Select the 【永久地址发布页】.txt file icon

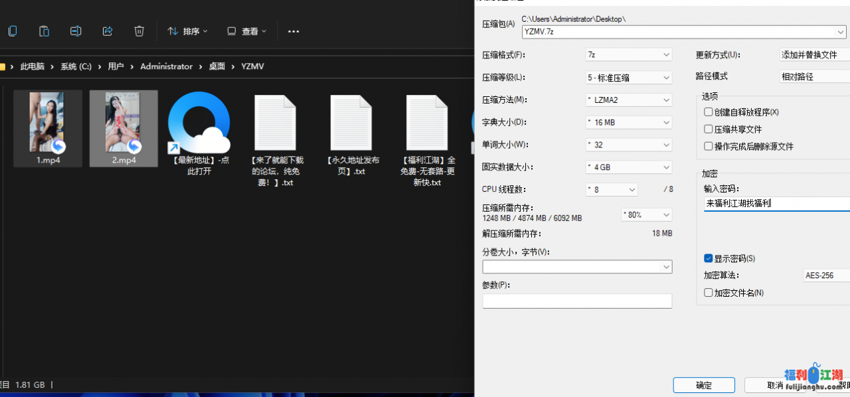351,123
